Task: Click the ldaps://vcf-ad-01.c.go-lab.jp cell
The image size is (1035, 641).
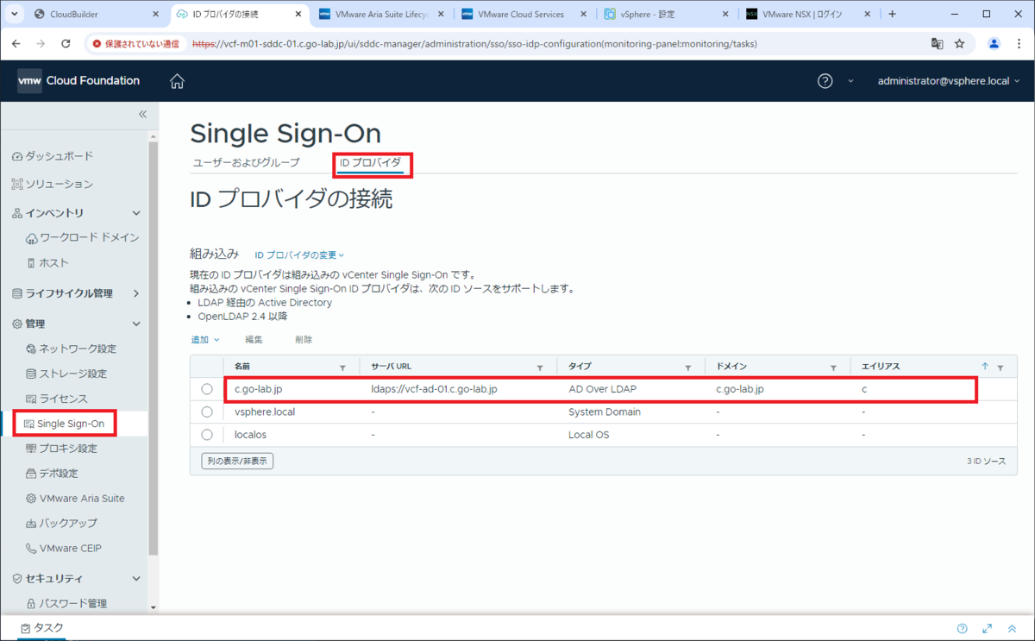Action: pos(434,389)
